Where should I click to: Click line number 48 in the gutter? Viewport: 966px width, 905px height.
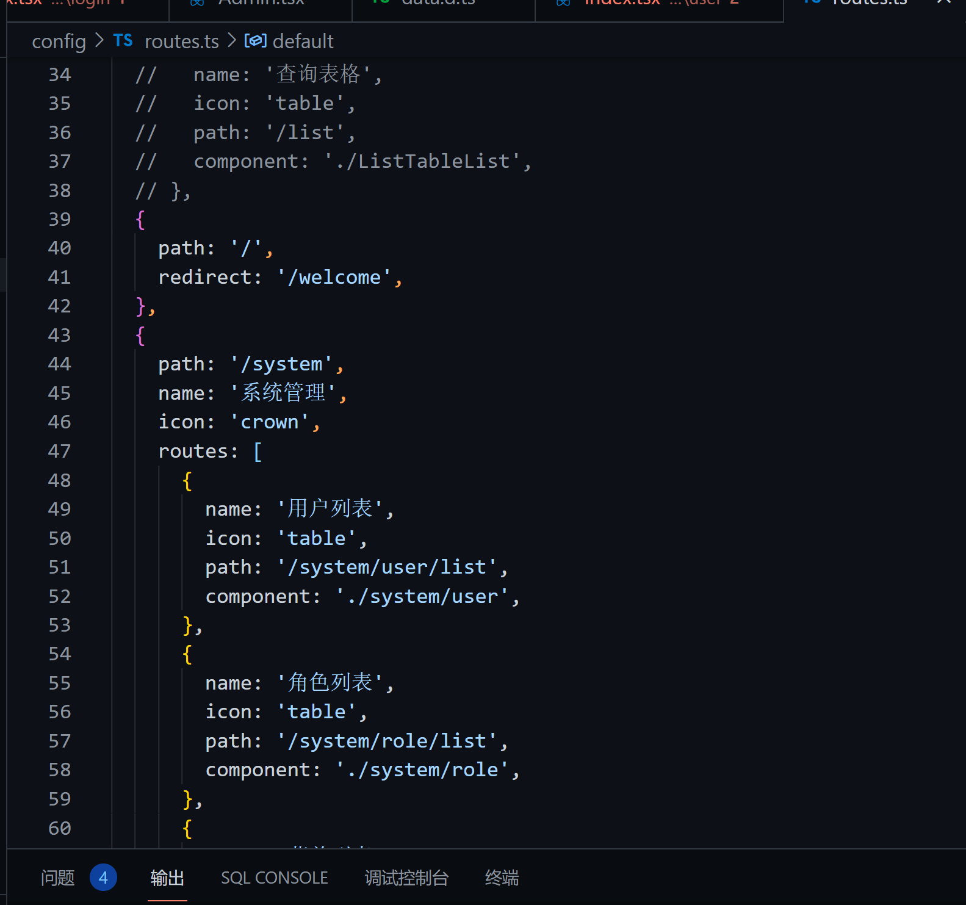tap(60, 480)
